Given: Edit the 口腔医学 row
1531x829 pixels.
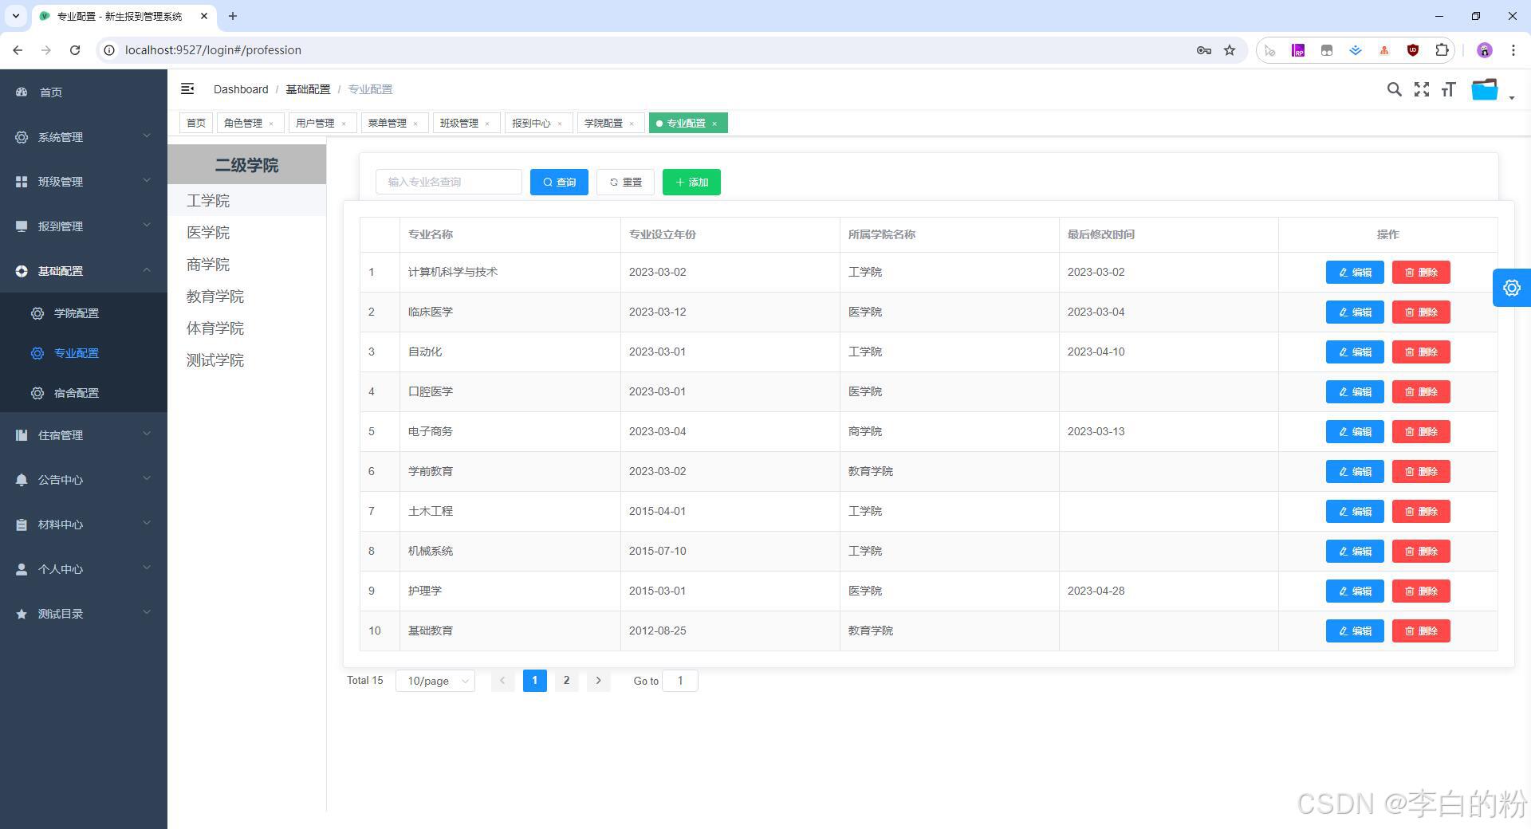Looking at the screenshot, I should tap(1355, 391).
